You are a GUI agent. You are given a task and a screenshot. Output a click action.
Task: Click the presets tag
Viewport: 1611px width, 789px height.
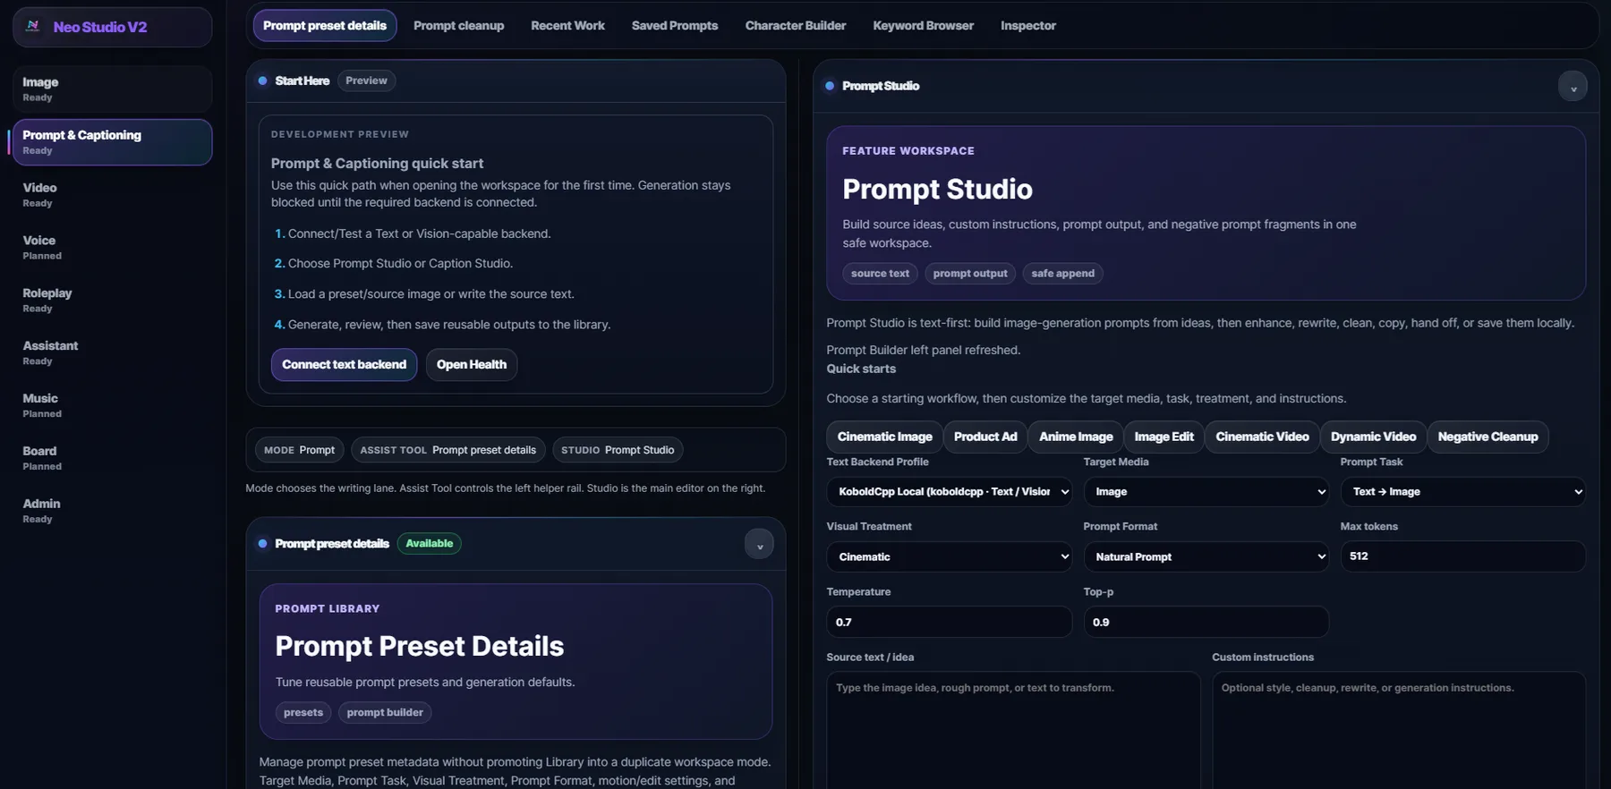(x=303, y=713)
